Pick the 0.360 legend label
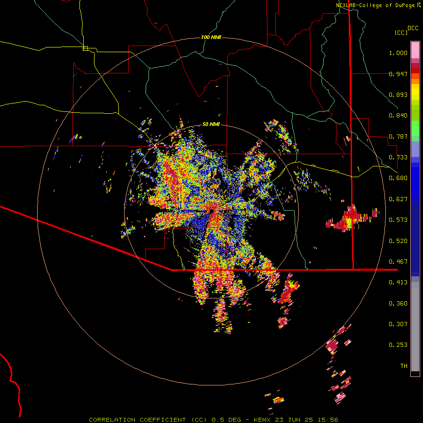 (x=398, y=303)
